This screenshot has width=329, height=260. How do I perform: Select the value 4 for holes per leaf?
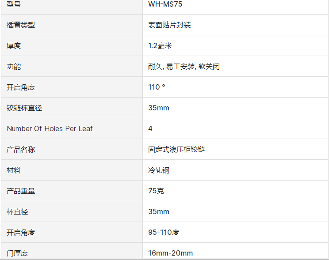[x=150, y=129]
